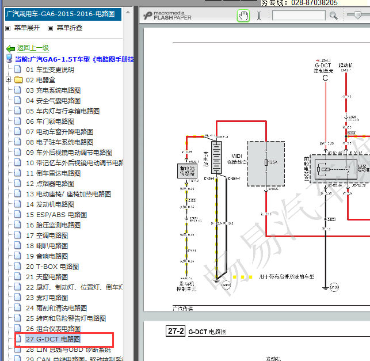The image size is (370, 361).
Task: Click the icon beside 菜单折叠
Action: (50, 29)
